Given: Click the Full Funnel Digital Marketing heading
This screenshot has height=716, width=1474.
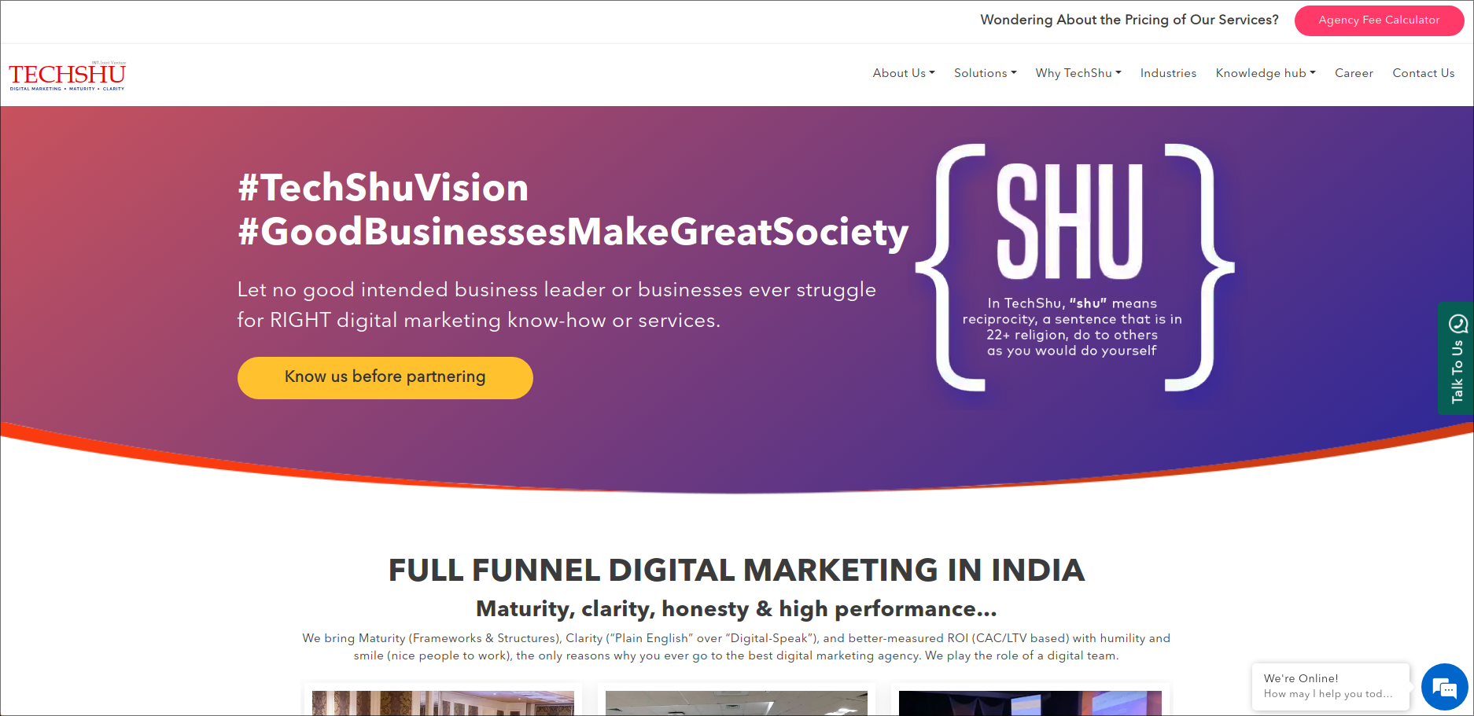Looking at the screenshot, I should (736, 571).
